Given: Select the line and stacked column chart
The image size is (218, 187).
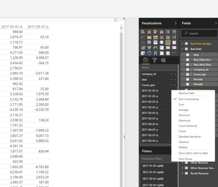Looking at the screenshot, I should 161,37.
